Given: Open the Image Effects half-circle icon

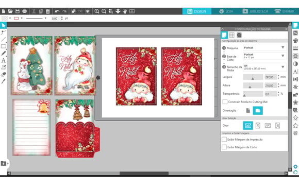Looking at the screenshot, I should coord(295,64).
